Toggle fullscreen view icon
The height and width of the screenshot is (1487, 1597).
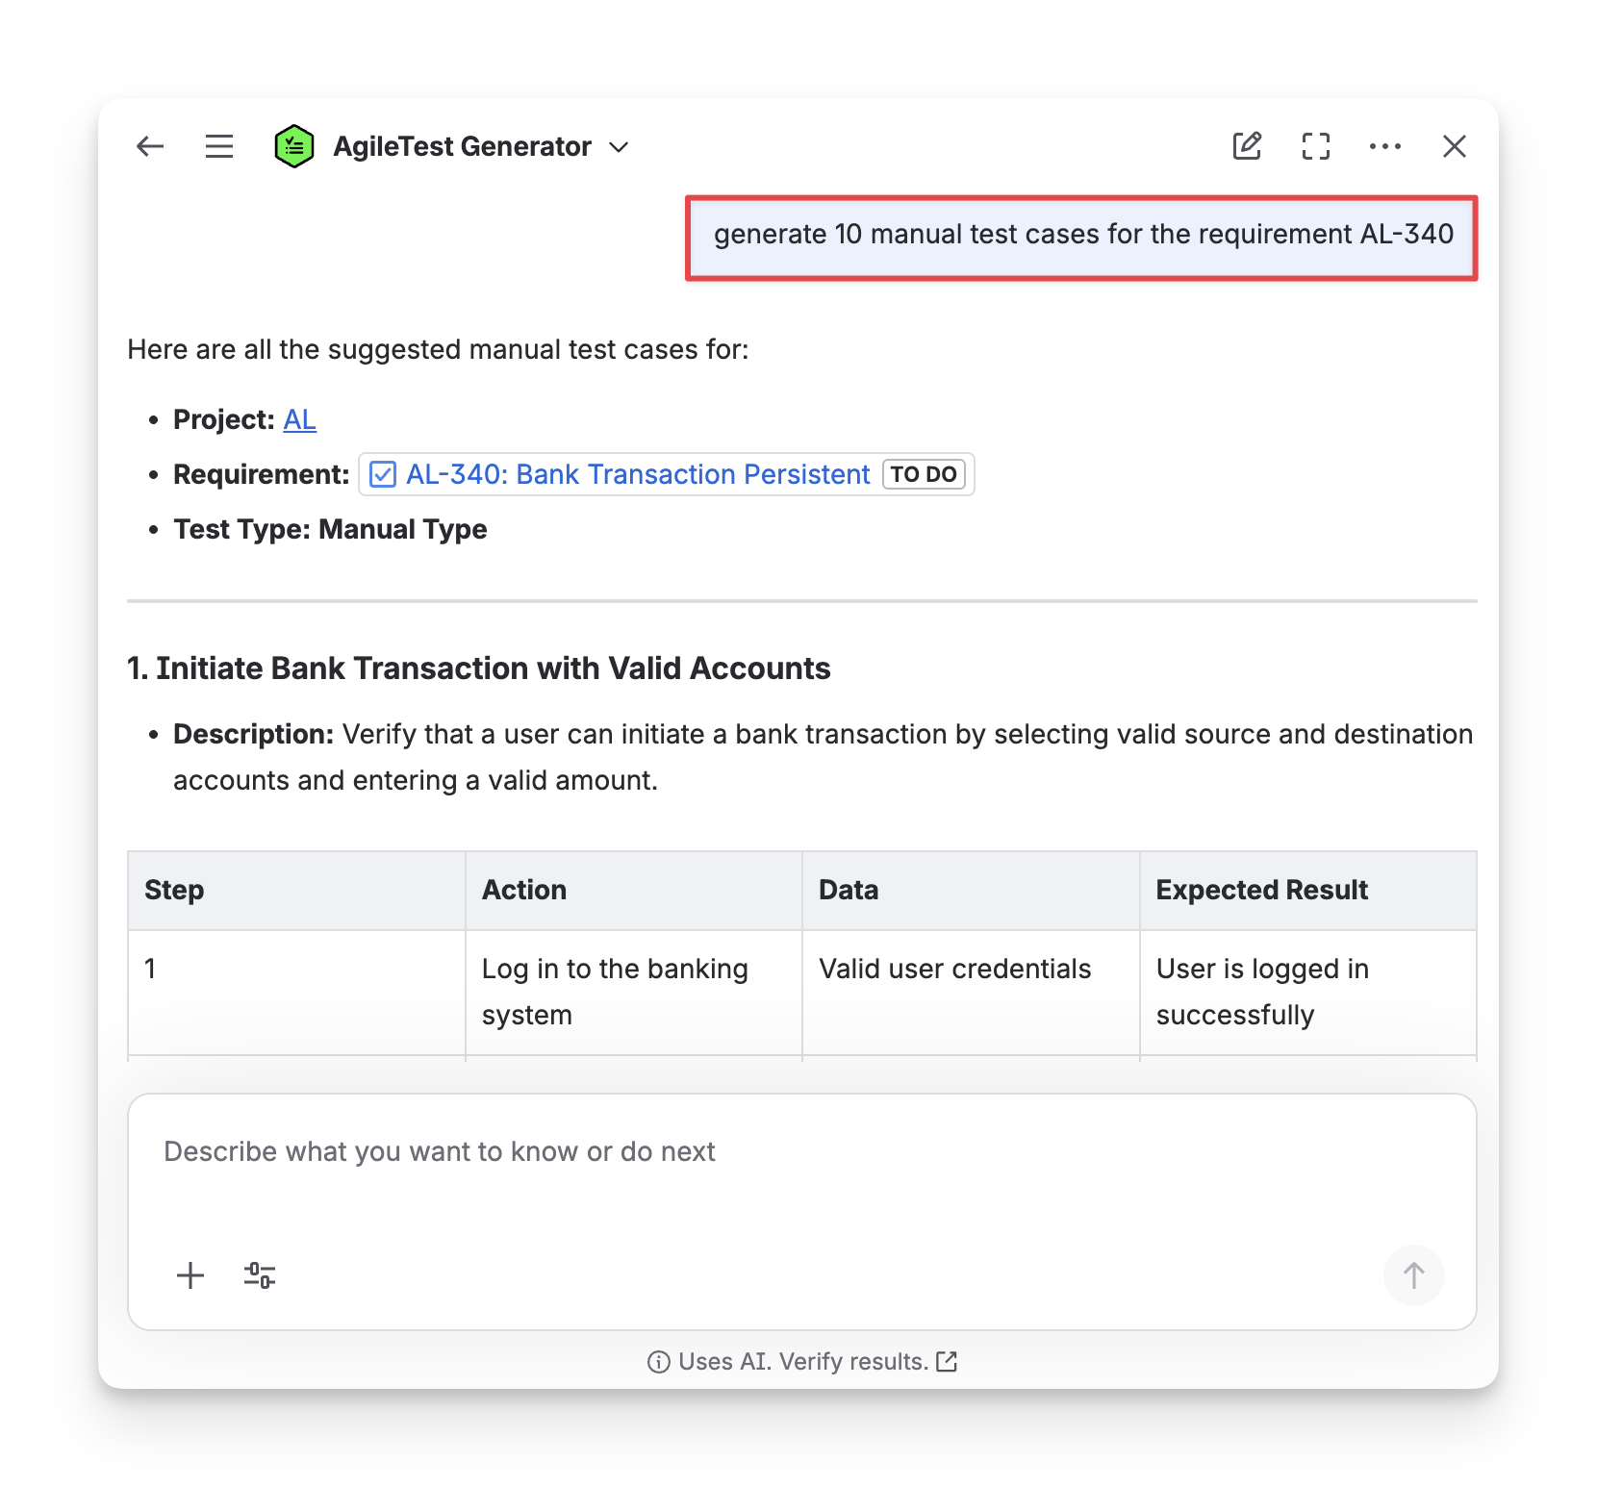tap(1316, 146)
